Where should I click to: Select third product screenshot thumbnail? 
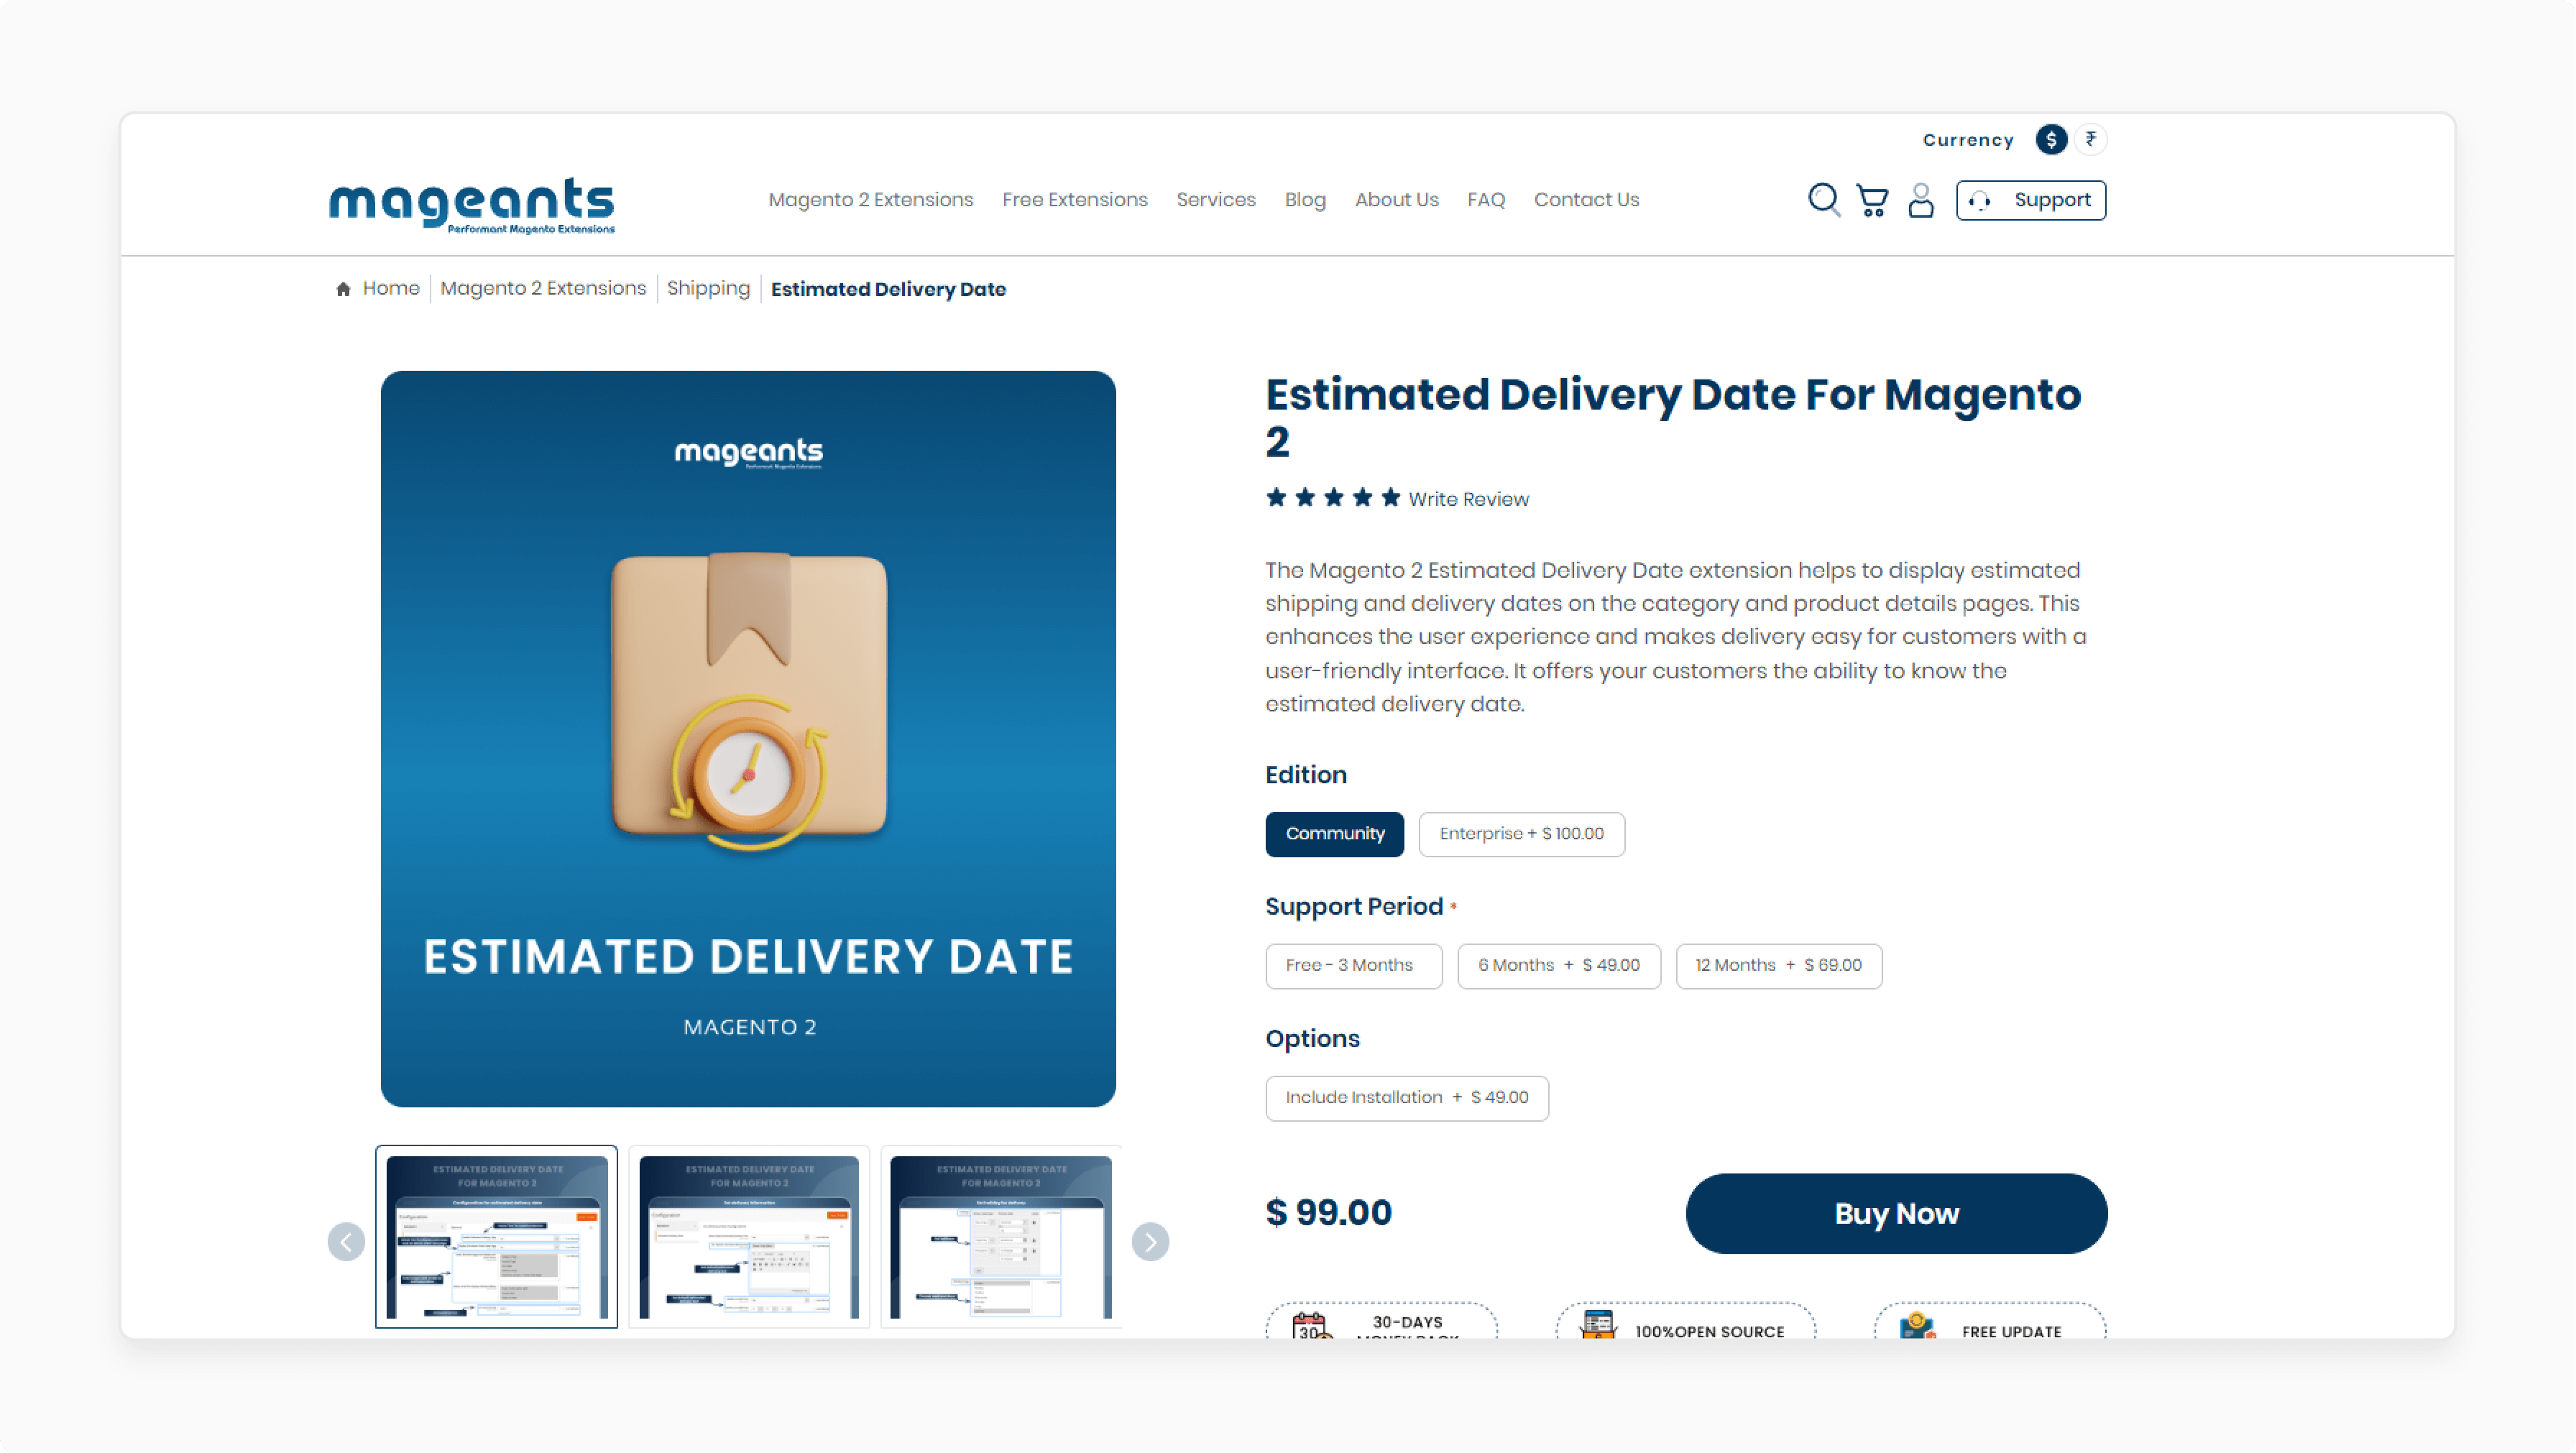pos(1000,1237)
